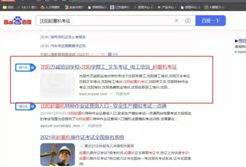Open the aqscydt.com result URL
Image resolution: width=246 pixels, height=167 pixels.
pos(60,126)
